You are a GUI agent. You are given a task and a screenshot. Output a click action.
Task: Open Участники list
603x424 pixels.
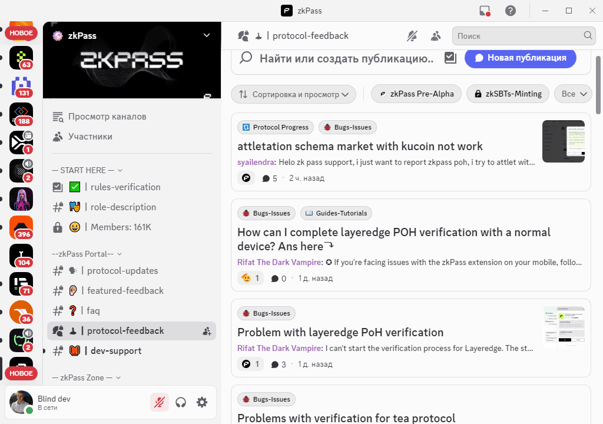[x=131, y=137]
